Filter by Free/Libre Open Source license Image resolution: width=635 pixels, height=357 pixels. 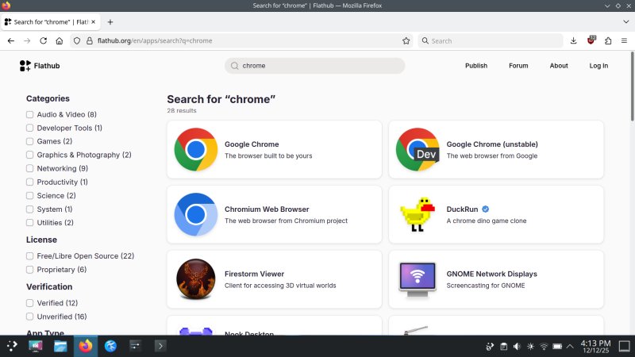(29, 256)
